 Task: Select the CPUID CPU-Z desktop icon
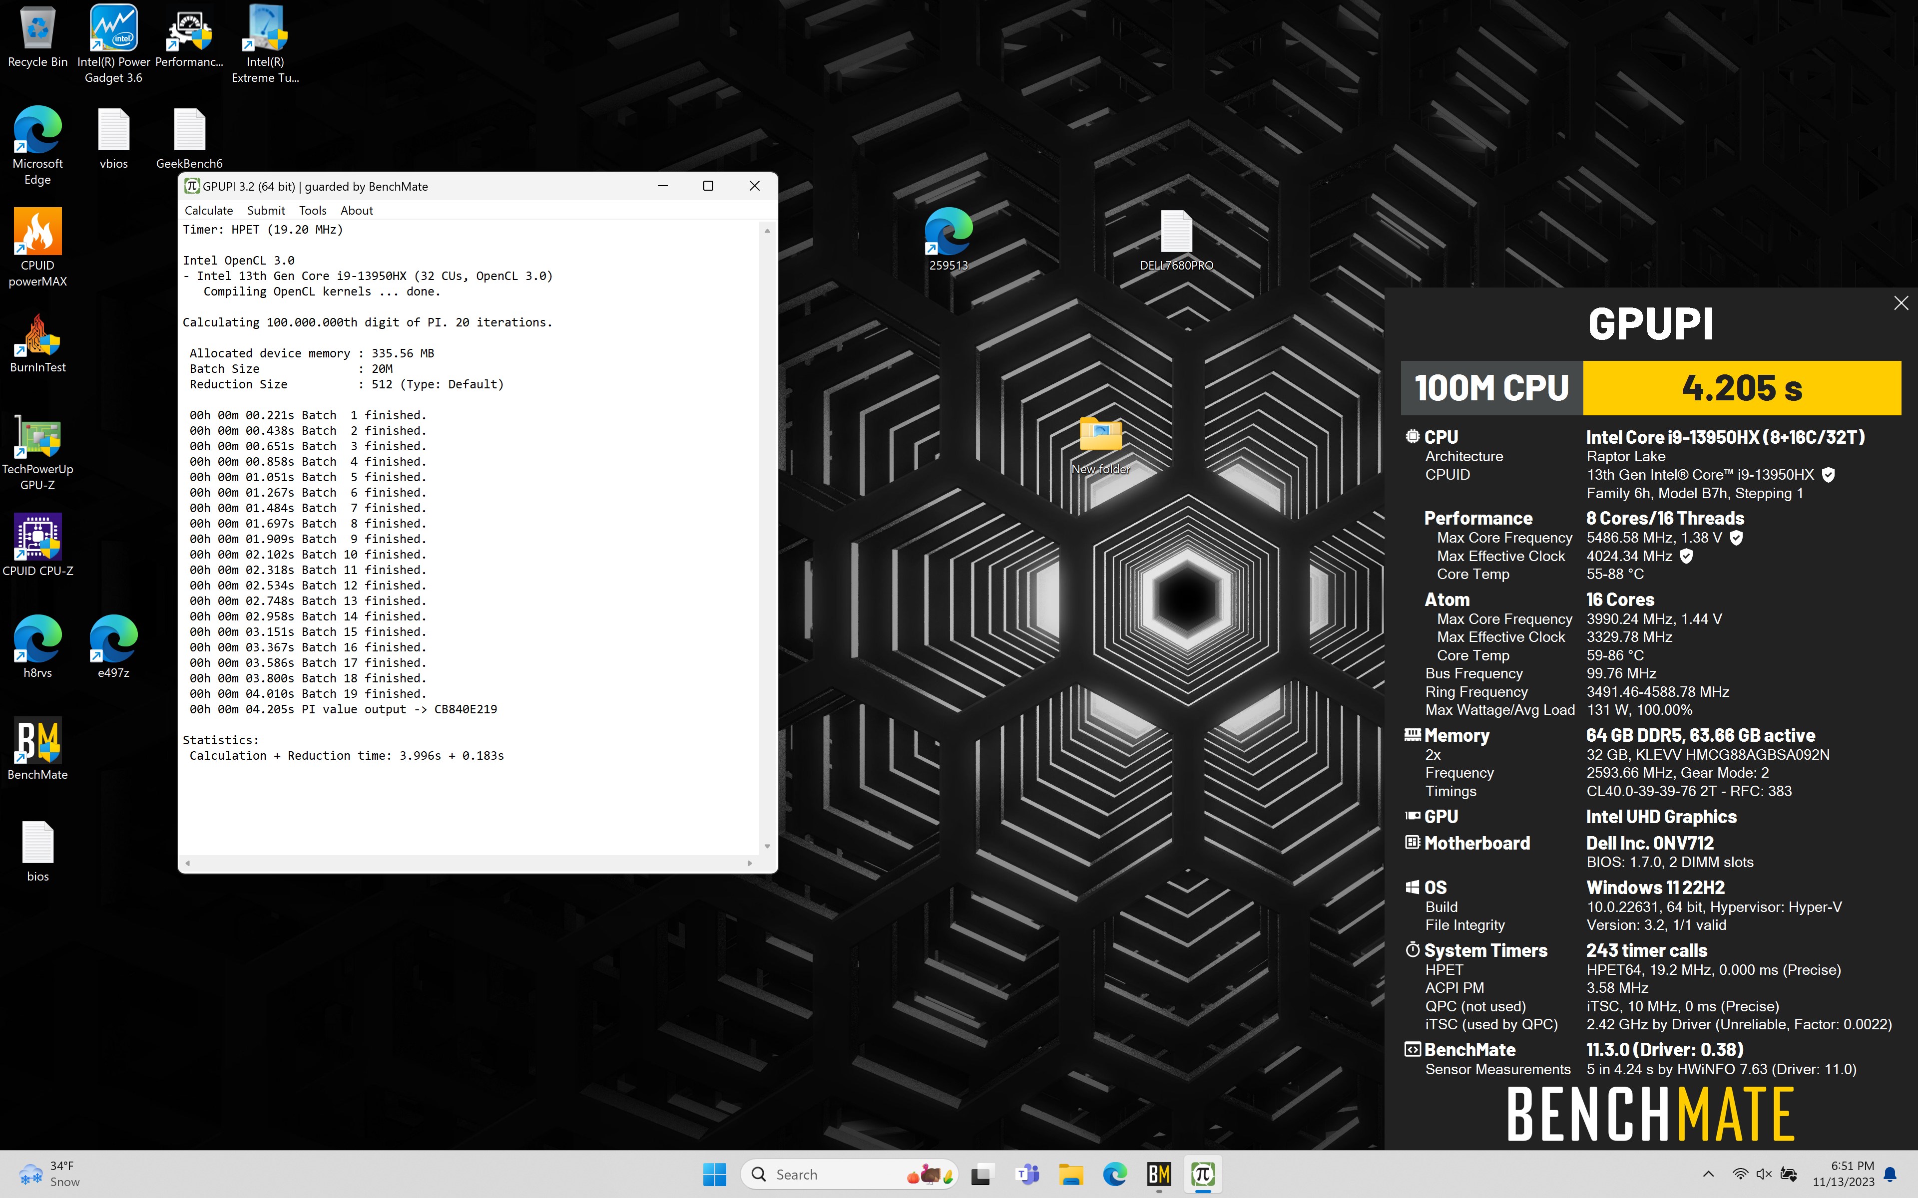[x=37, y=545]
